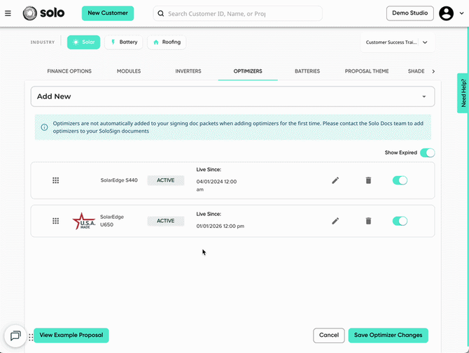This screenshot has height=353, width=469.
Task: Click the 04/01/2024 live since date
Action: (216, 185)
